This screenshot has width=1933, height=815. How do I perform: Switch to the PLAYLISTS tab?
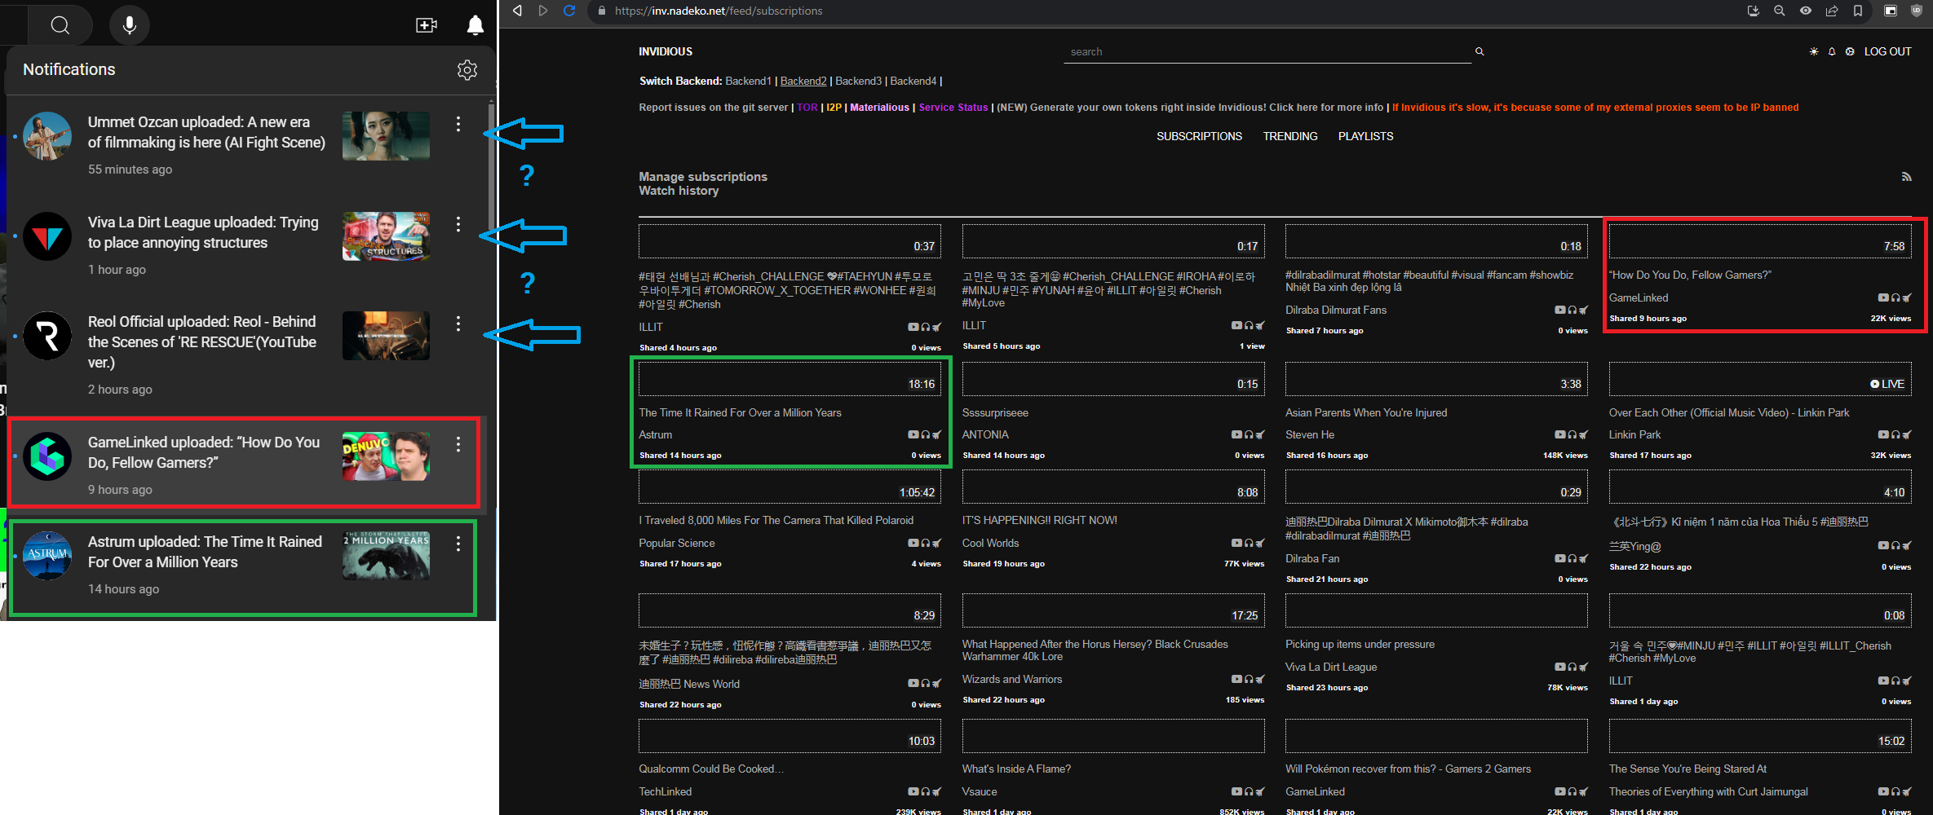click(x=1365, y=136)
